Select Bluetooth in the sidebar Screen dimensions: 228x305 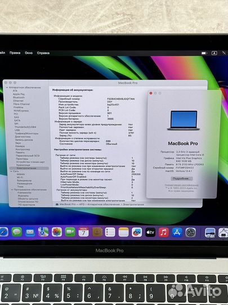click(19, 97)
